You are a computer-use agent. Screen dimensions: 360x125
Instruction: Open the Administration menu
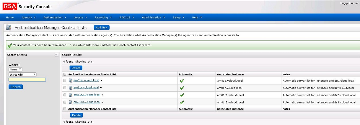point(153,18)
